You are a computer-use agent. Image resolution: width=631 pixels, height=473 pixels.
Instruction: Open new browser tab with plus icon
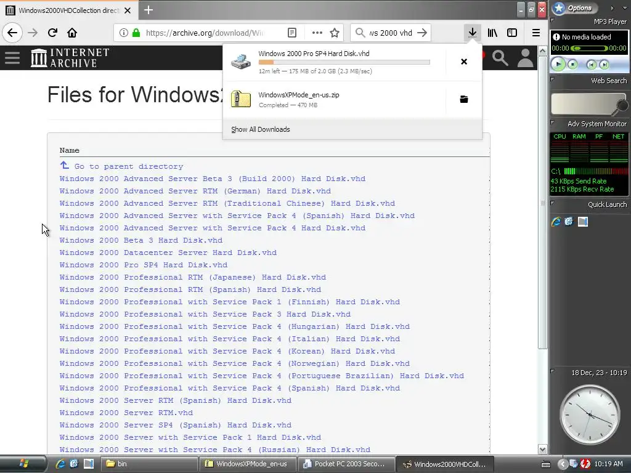pyautogui.click(x=149, y=10)
